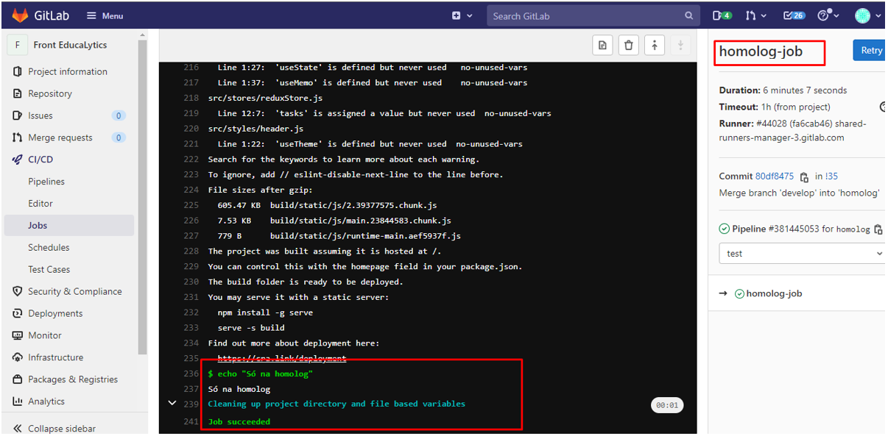Open the create new plus dropdown
Screen dimensions: 888x436
pos(462,15)
